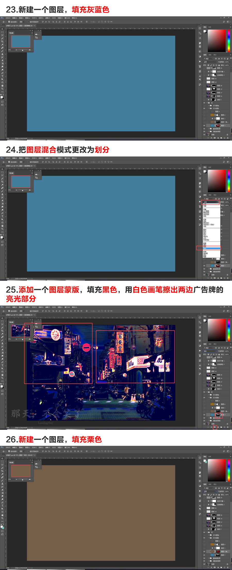Hide 图层 7 拷贝 layer eye in step 26

(x=204, y=551)
